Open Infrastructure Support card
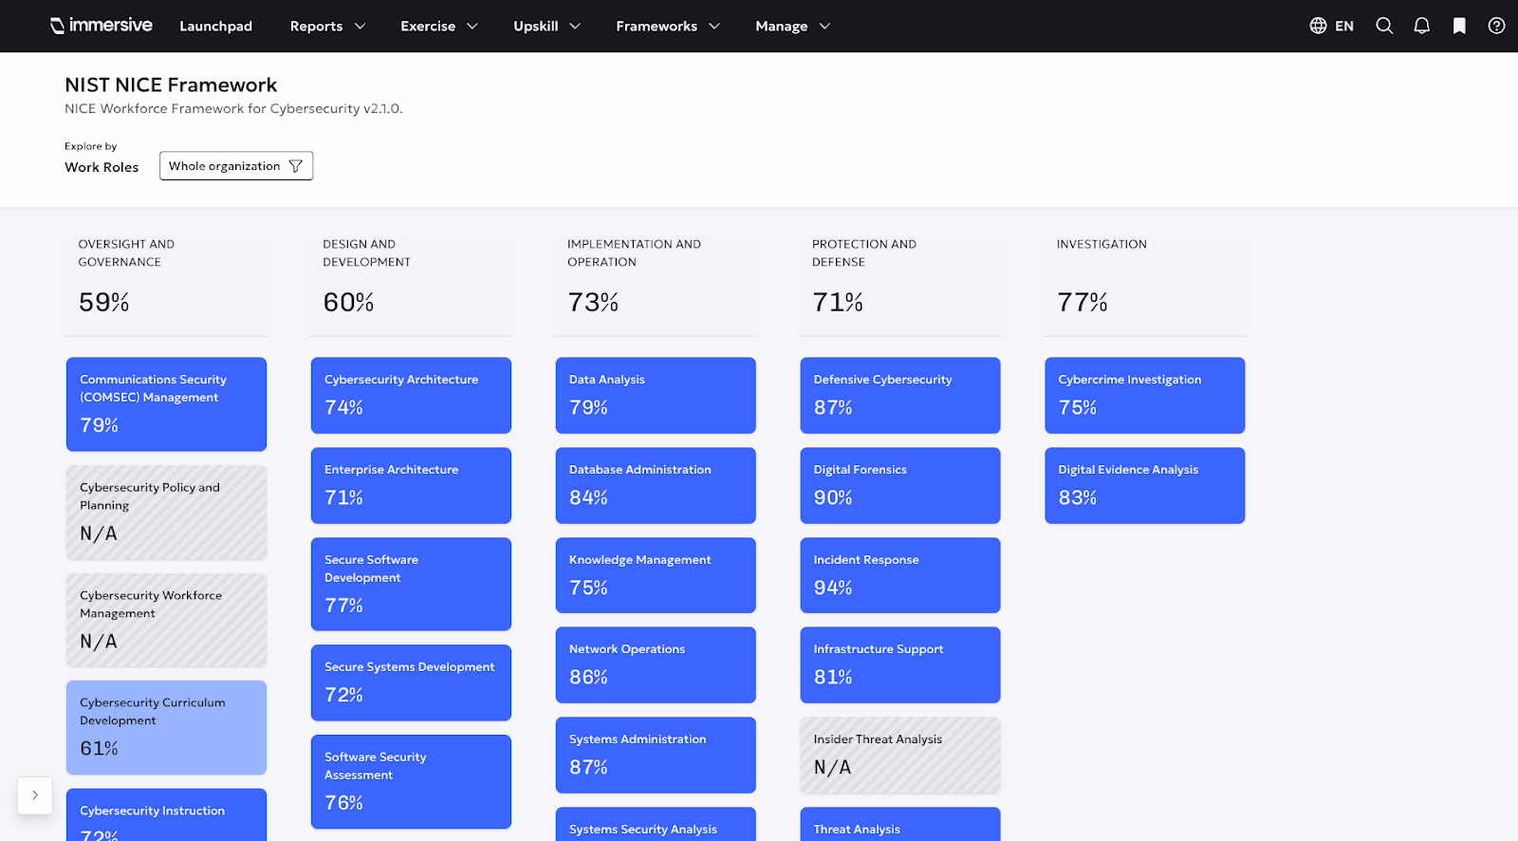This screenshot has width=1518, height=841. click(x=900, y=665)
